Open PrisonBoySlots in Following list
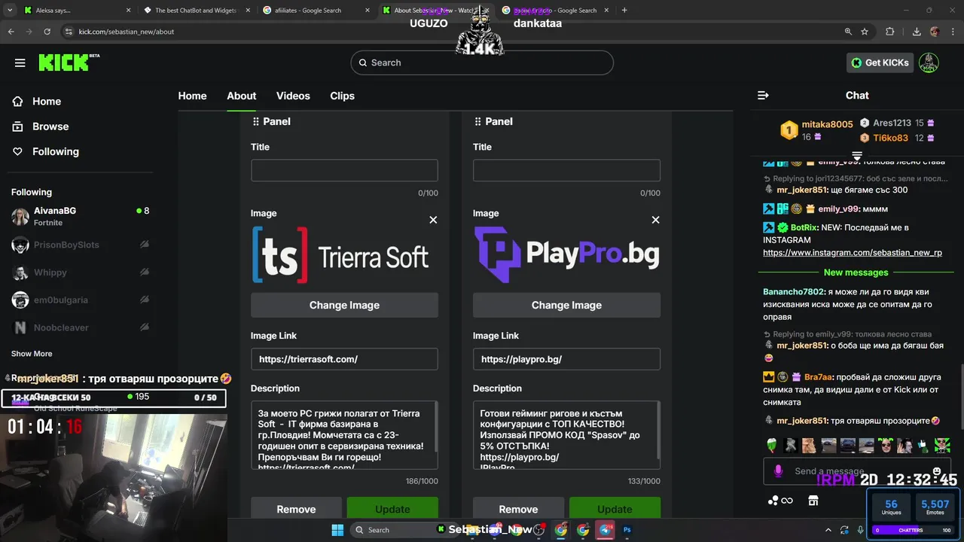Image resolution: width=964 pixels, height=542 pixels. pos(80,245)
